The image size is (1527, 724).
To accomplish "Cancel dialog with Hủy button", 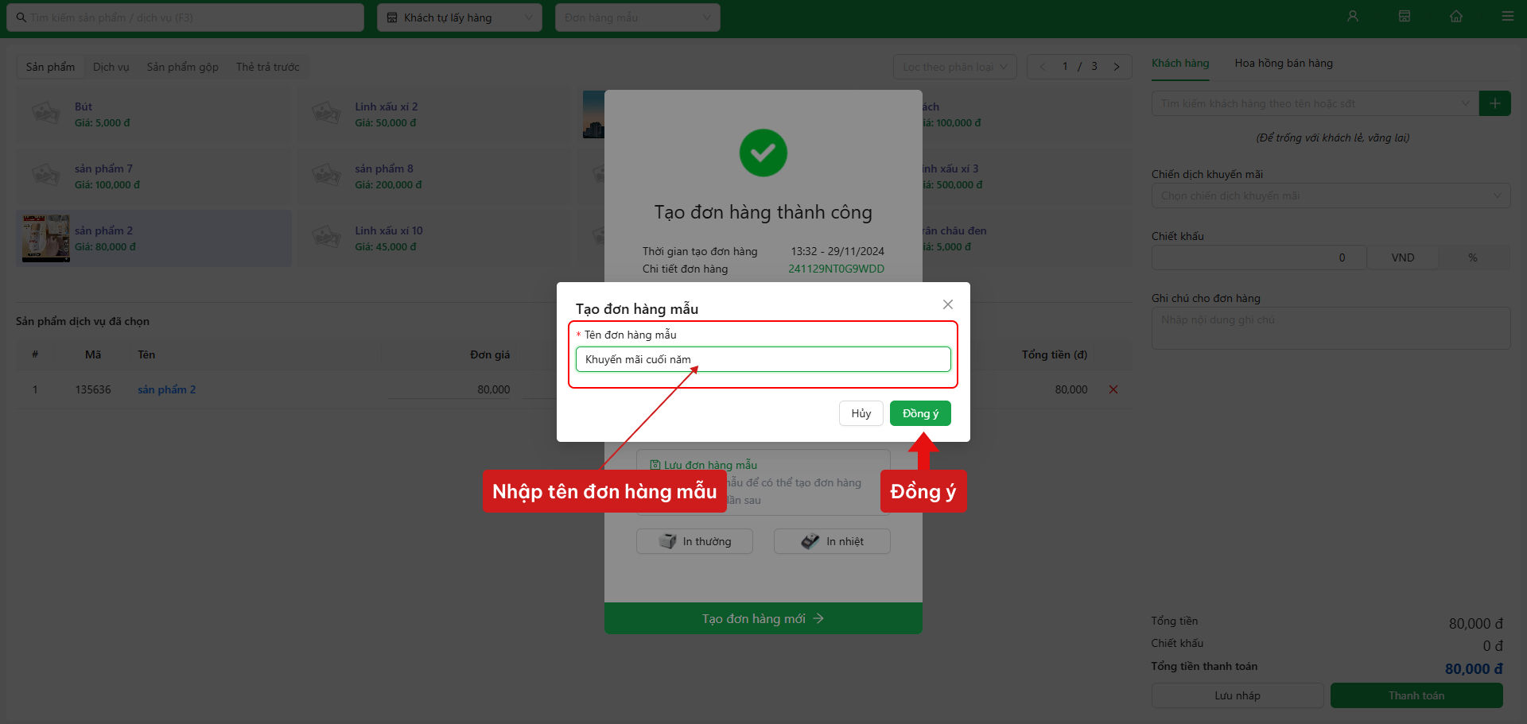I will [861, 413].
